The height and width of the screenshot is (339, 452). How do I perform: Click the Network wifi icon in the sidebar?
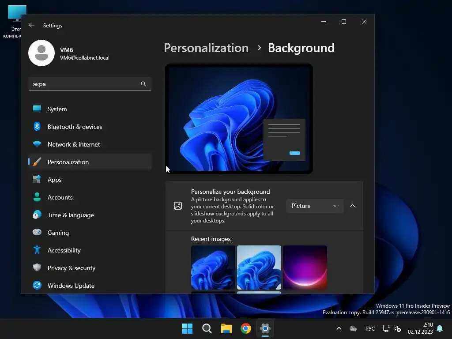click(x=37, y=144)
